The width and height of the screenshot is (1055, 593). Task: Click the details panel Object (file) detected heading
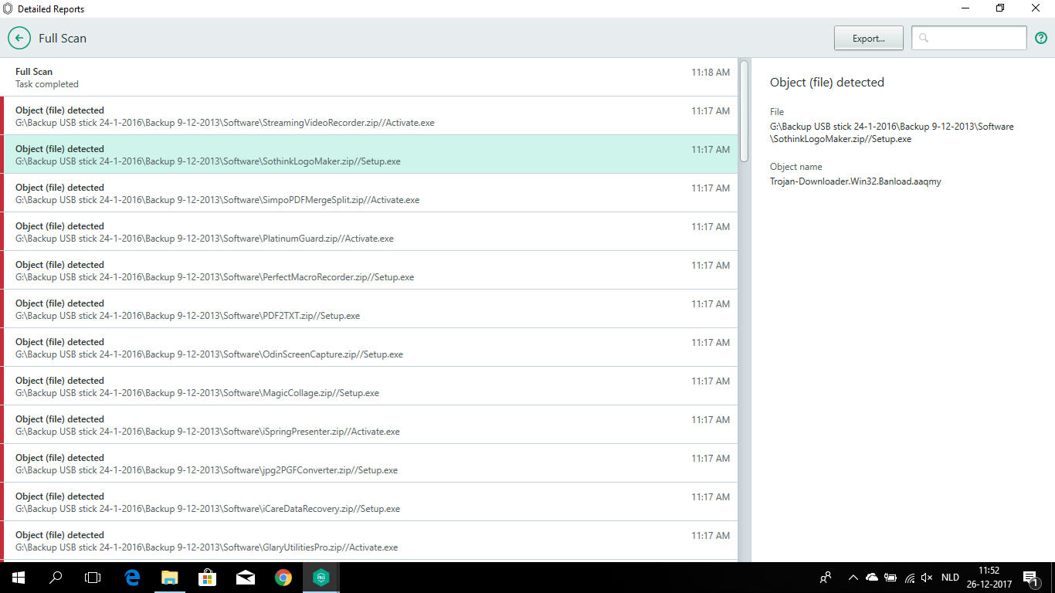[x=827, y=82]
